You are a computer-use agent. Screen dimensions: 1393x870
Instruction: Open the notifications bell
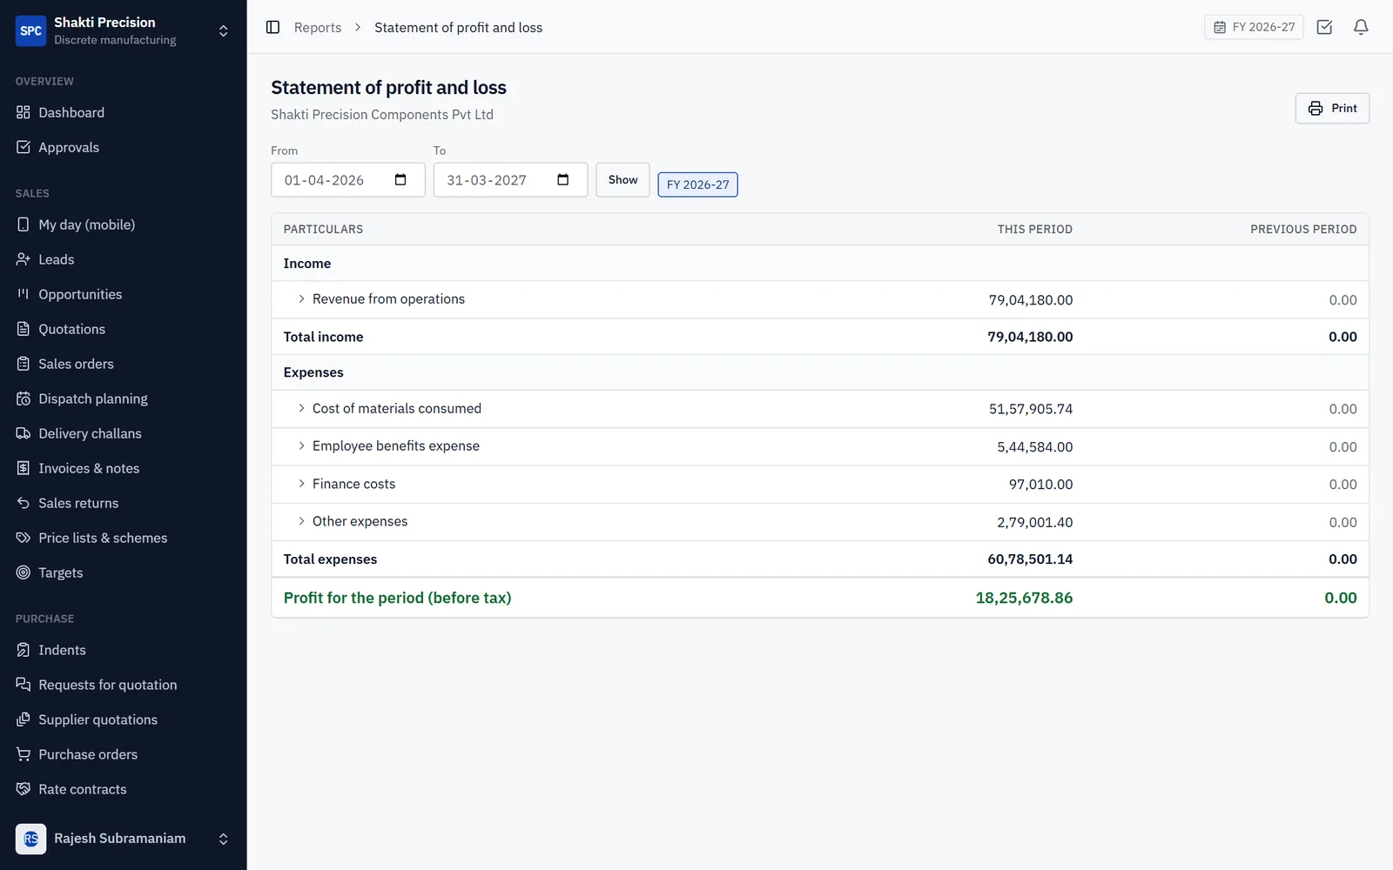click(x=1361, y=27)
